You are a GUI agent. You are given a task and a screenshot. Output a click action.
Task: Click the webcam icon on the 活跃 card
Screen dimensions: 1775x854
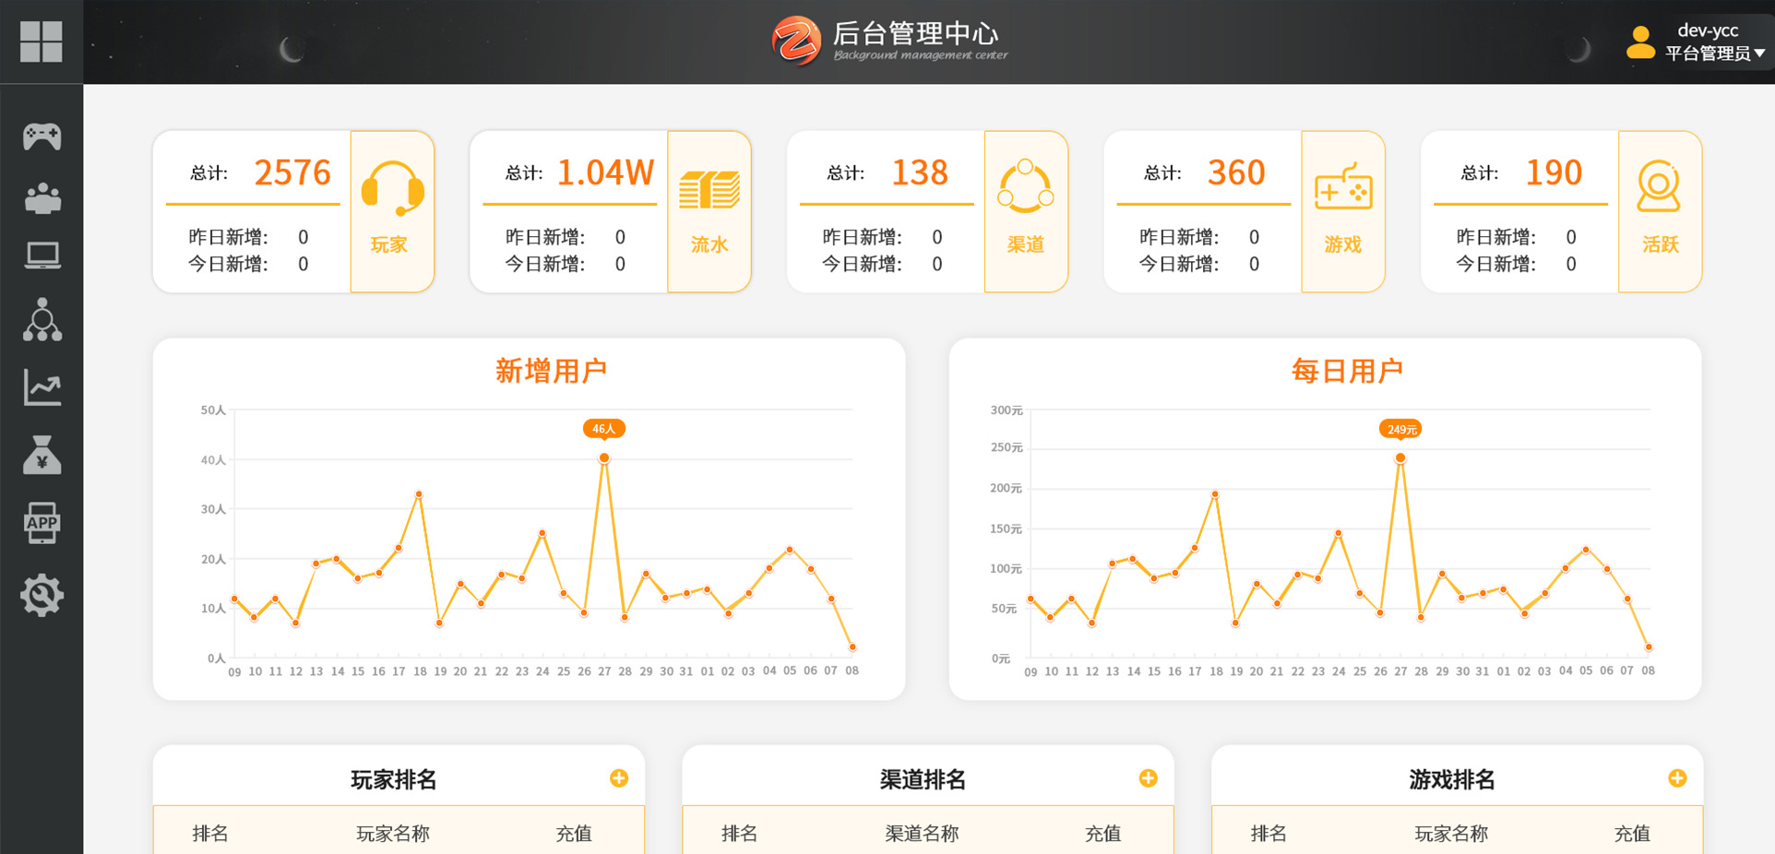coord(1660,184)
